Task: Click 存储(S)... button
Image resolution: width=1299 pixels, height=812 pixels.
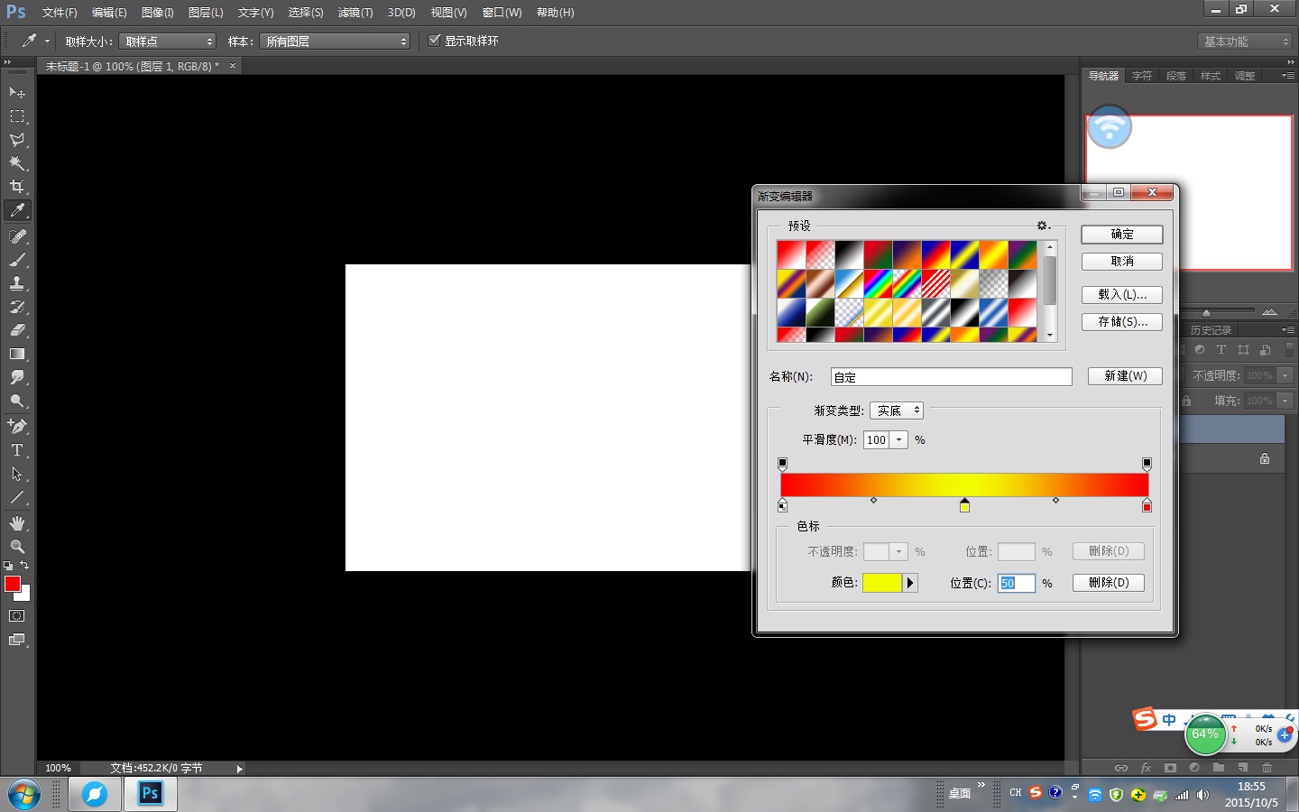Action: point(1122,322)
